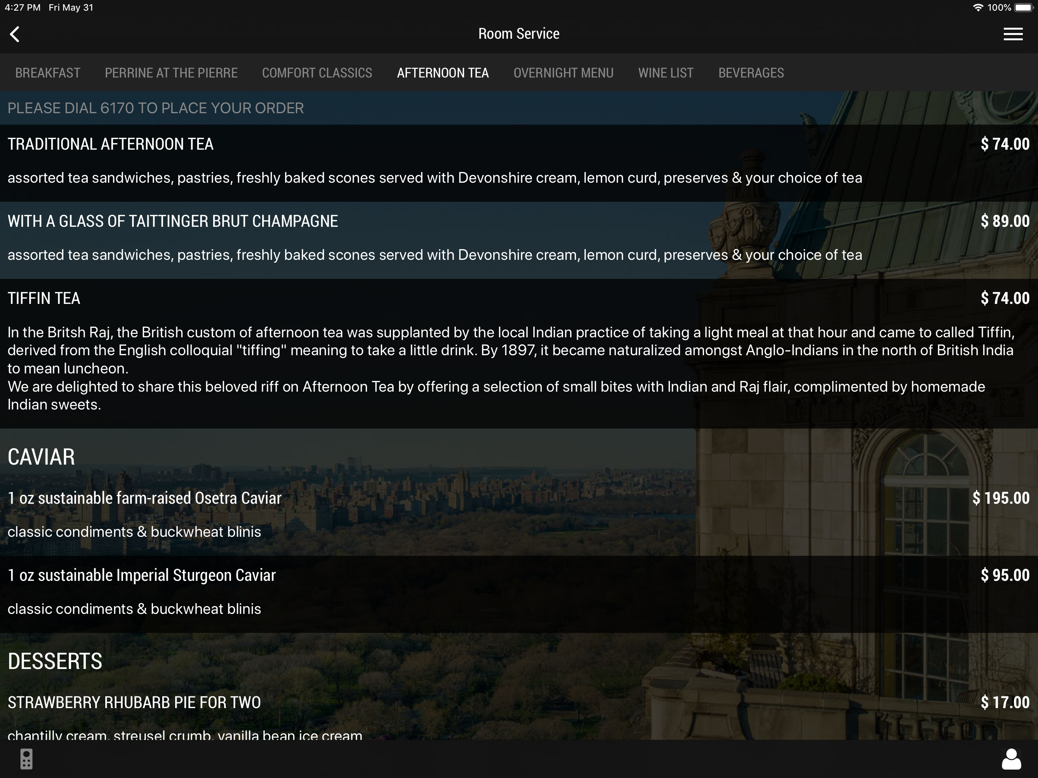
Task: Tap the $ 17.00 pie price
Action: tap(1005, 702)
